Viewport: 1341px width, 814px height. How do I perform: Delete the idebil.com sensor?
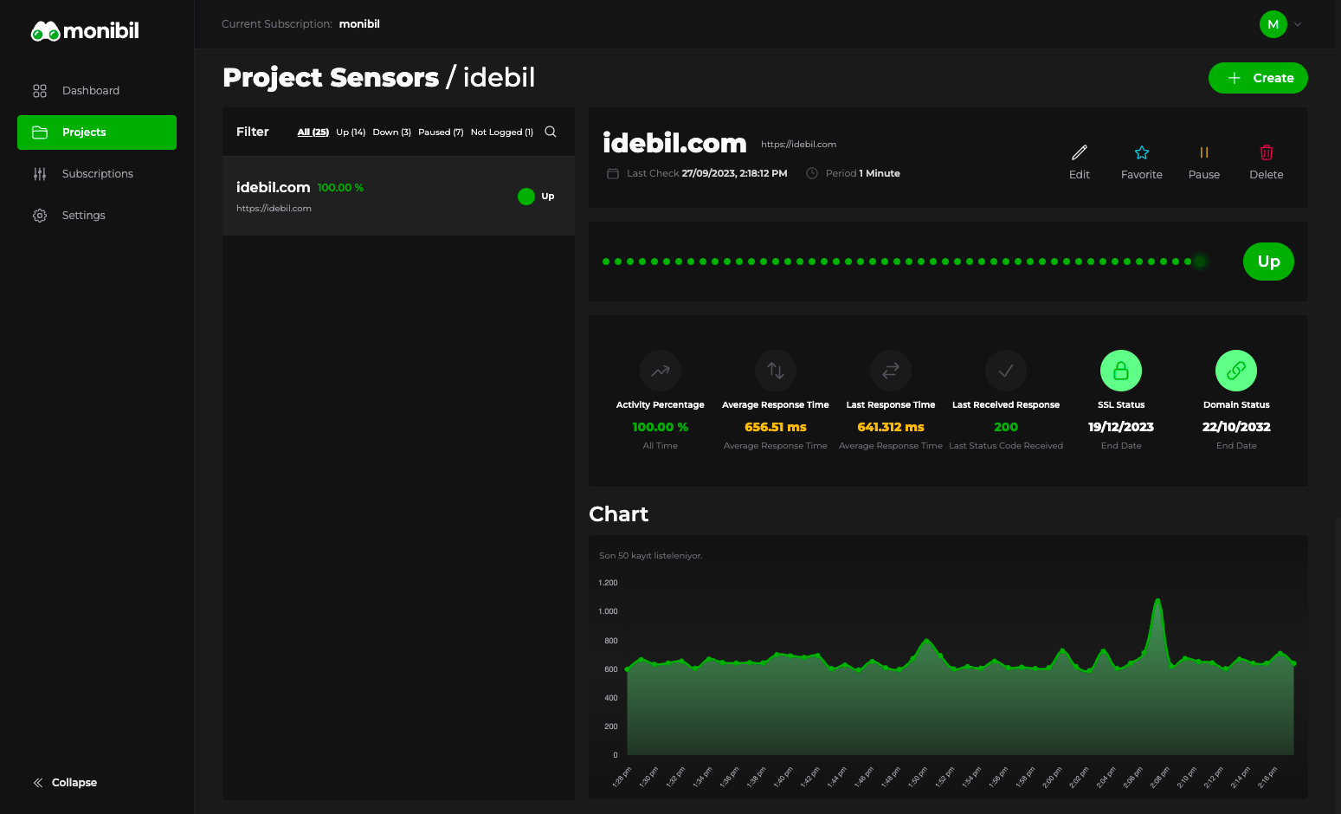[x=1267, y=162]
